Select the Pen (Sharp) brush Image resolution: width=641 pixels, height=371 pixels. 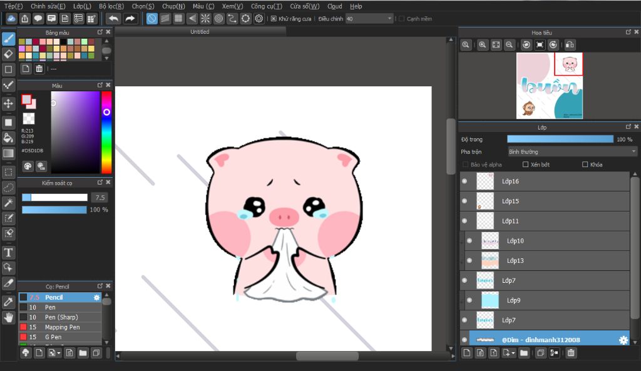(x=60, y=317)
